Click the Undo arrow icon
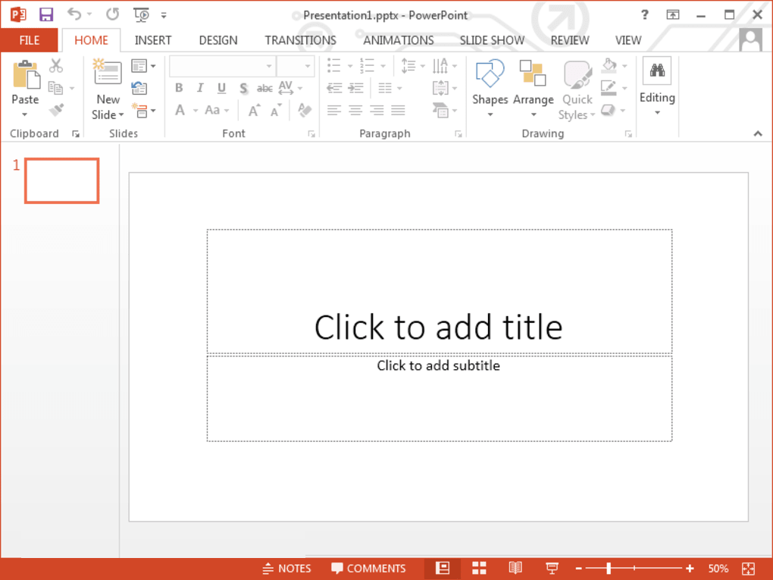The width and height of the screenshot is (773, 580). coord(74,14)
